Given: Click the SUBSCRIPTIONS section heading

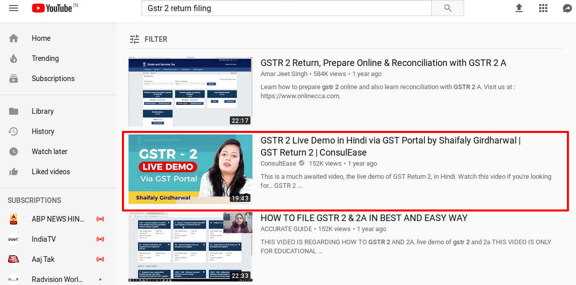Looking at the screenshot, I should click(35, 200).
